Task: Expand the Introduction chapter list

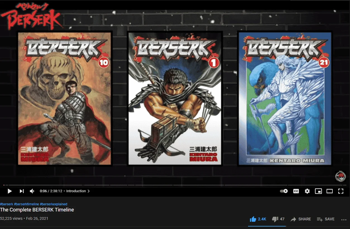Action: [x=78, y=191]
